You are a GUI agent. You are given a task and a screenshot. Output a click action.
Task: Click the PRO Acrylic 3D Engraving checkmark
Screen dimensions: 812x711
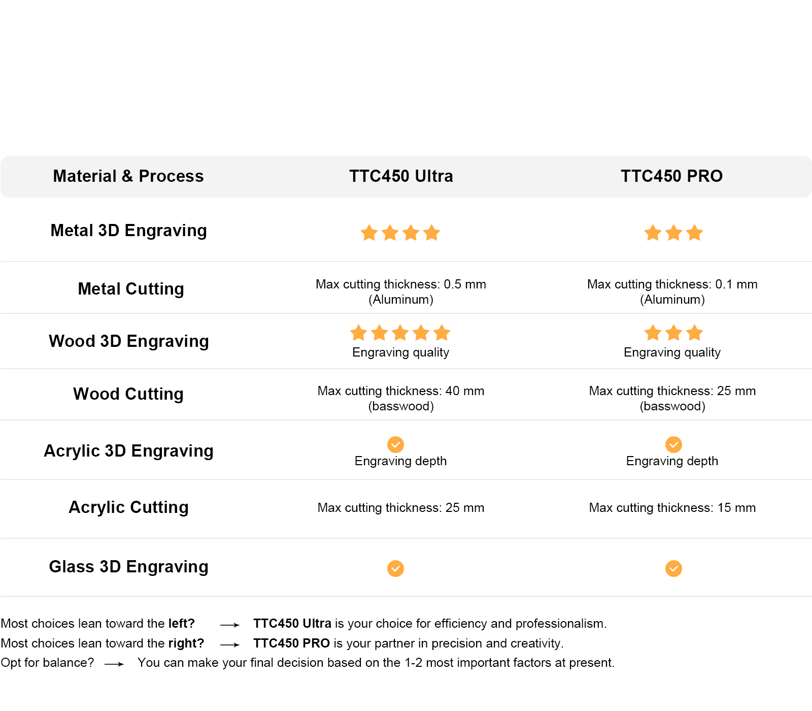coord(673,444)
